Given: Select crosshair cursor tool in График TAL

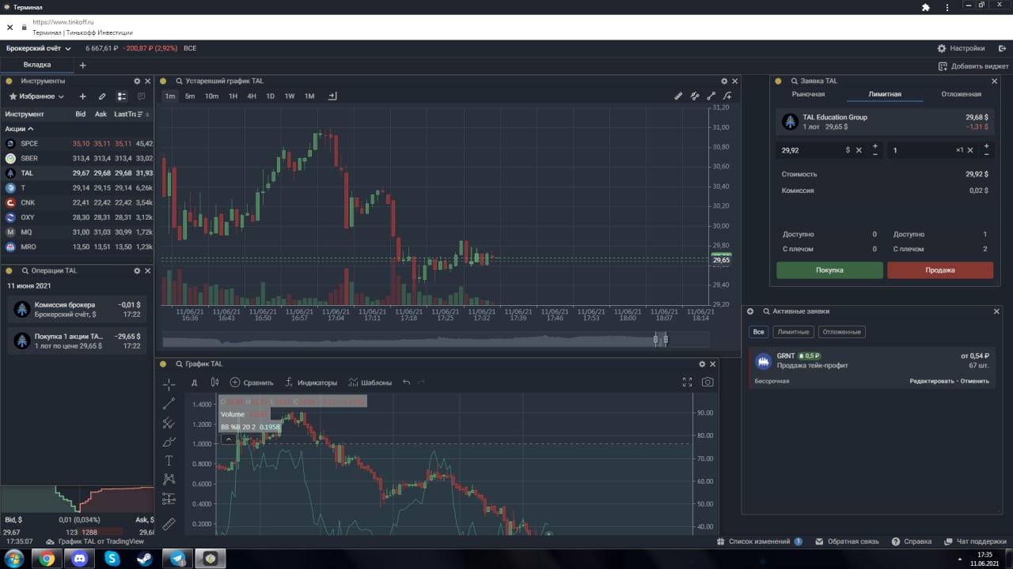Looking at the screenshot, I should click(x=169, y=384).
